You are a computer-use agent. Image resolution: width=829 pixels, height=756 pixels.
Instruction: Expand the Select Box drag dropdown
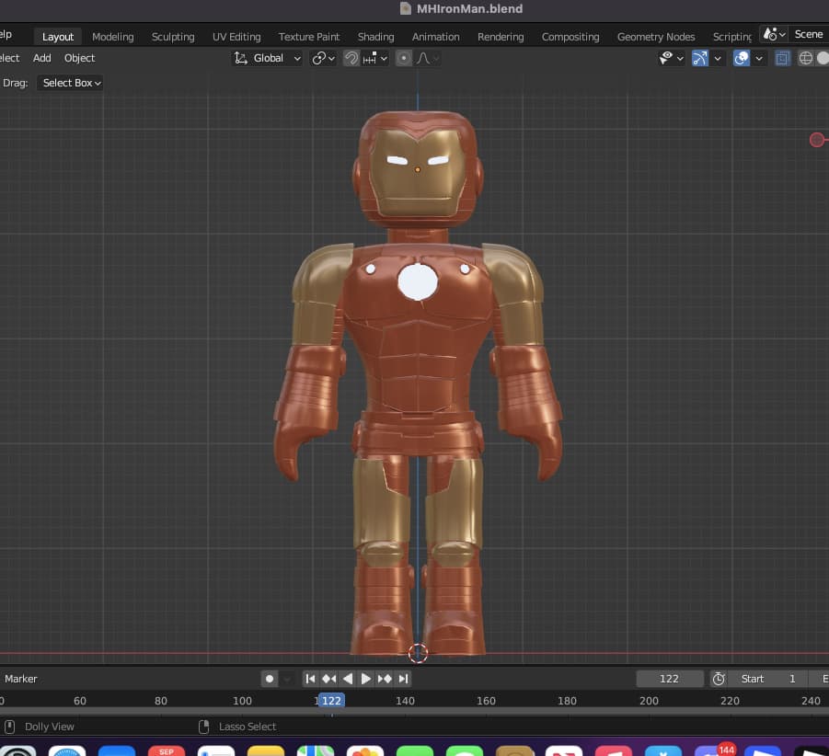point(71,83)
